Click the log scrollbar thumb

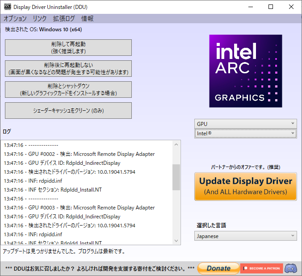[176, 177]
